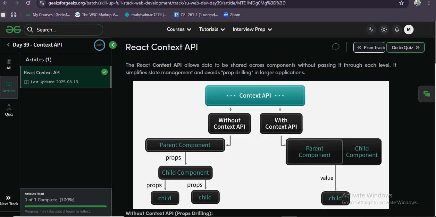Open the notifications bell
The image size is (436, 217).
tap(397, 30)
